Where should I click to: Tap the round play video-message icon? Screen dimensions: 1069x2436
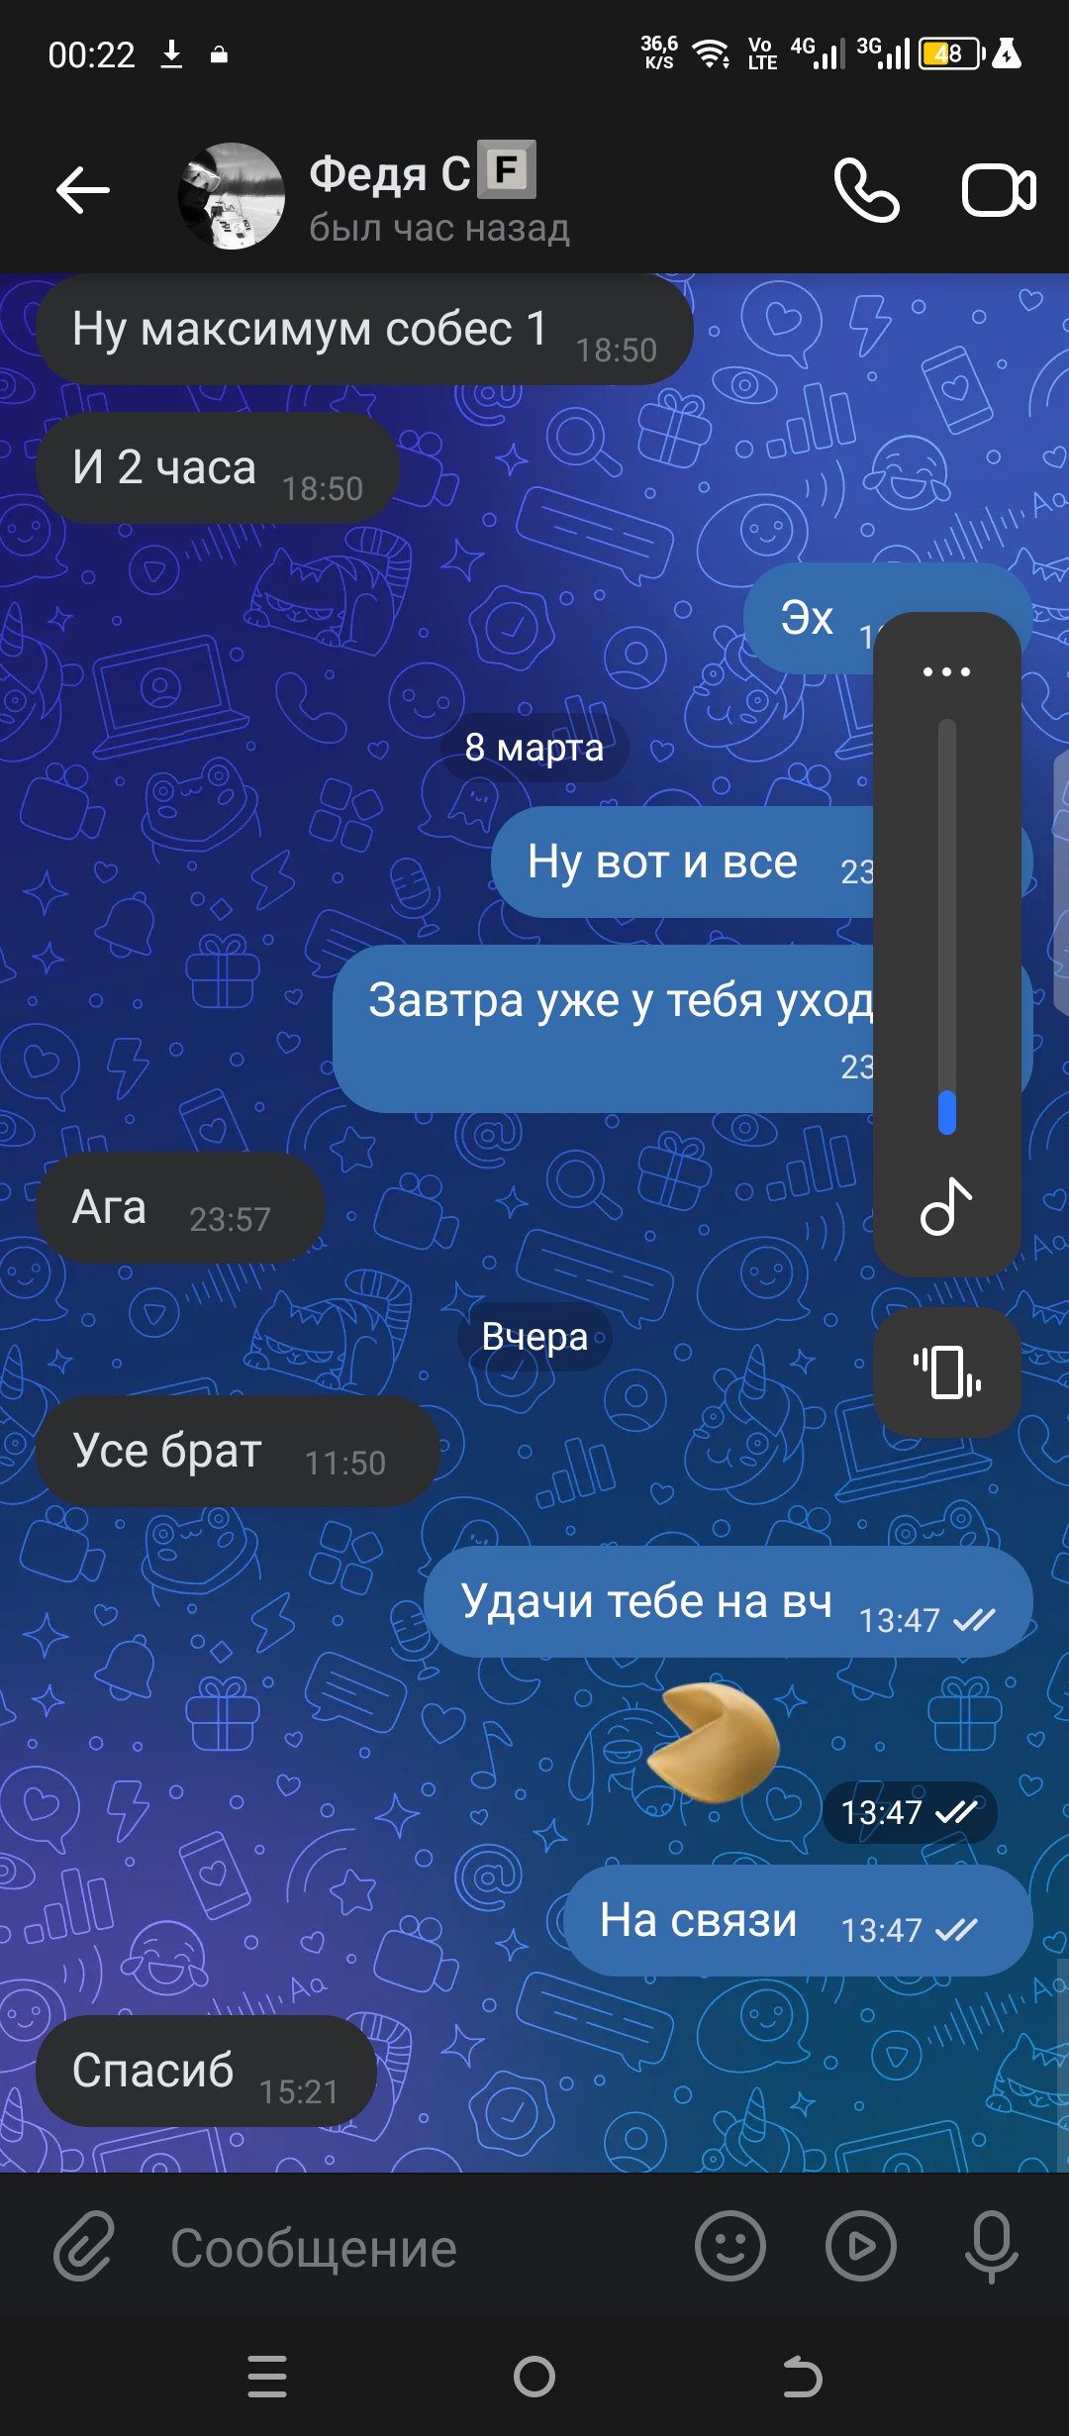(861, 2246)
